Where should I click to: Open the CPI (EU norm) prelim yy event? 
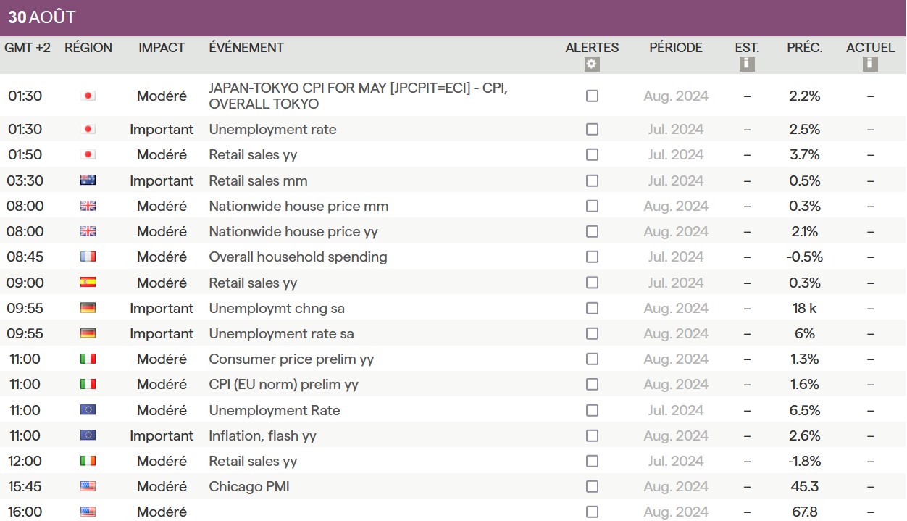click(x=283, y=384)
